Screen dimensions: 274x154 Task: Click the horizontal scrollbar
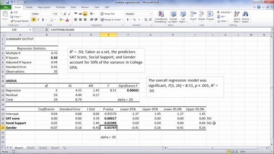[212, 148]
